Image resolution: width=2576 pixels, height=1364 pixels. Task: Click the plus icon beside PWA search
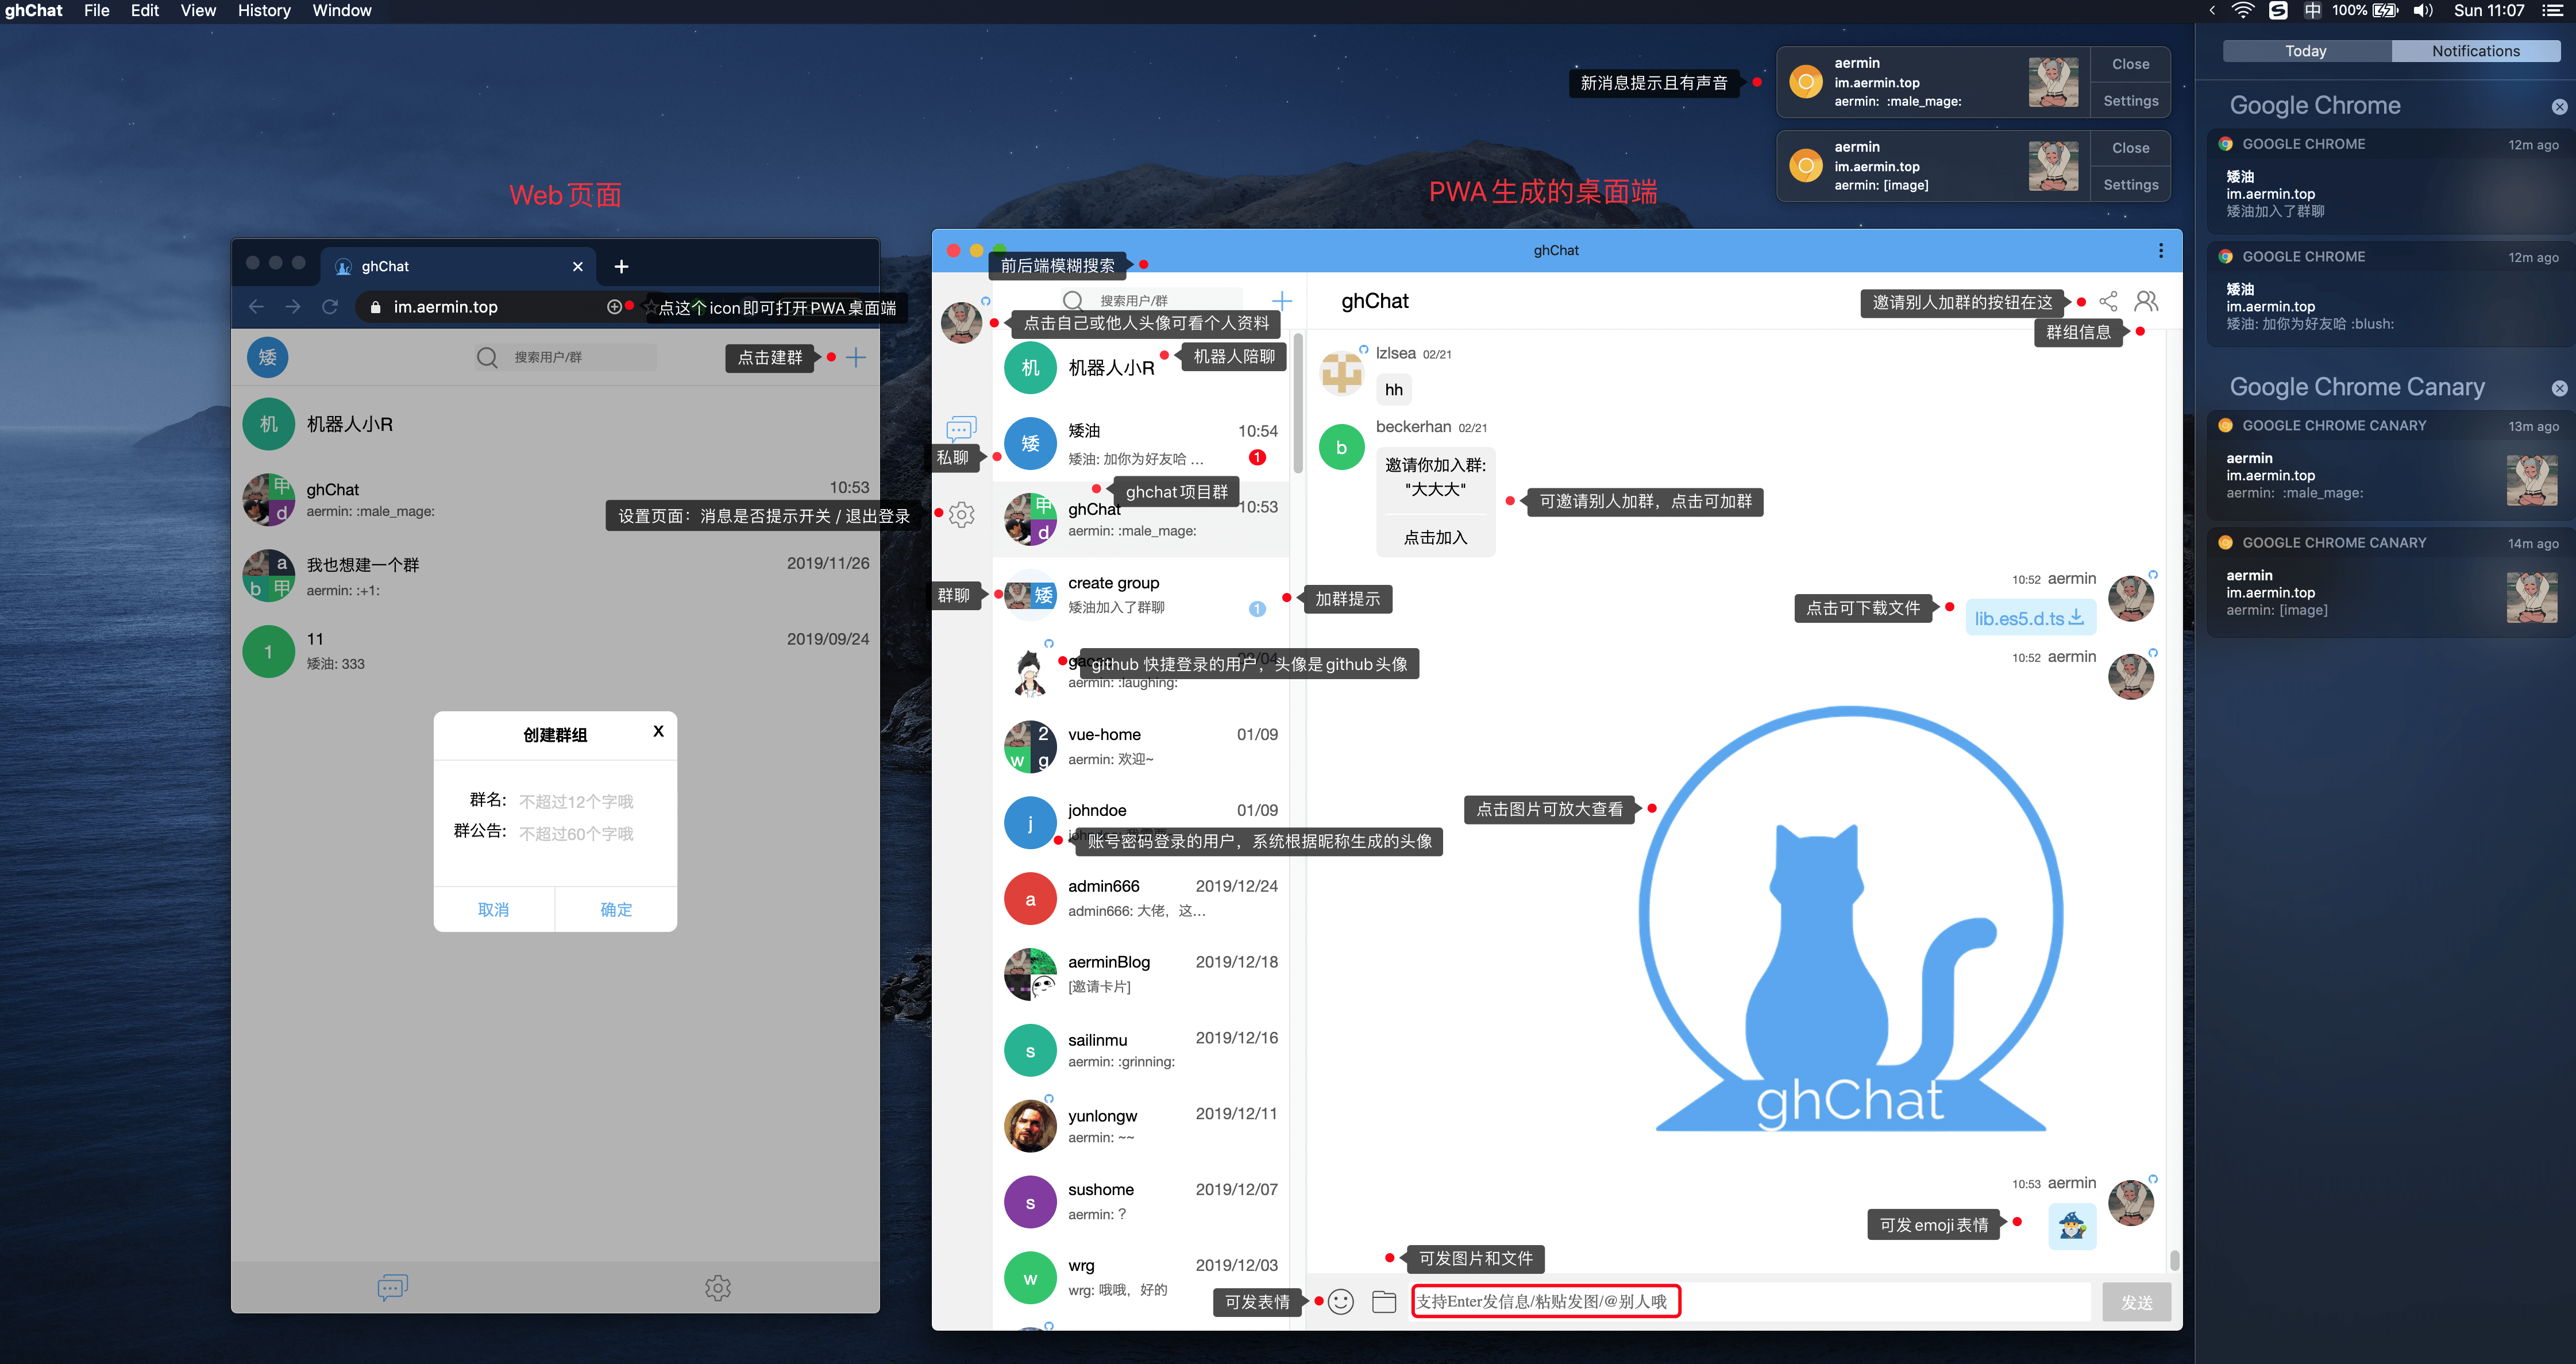click(x=1281, y=300)
